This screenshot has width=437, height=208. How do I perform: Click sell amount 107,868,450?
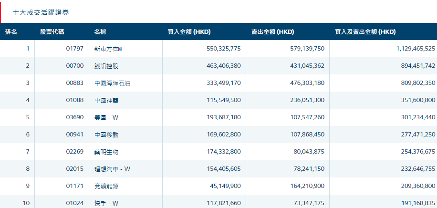307,135
